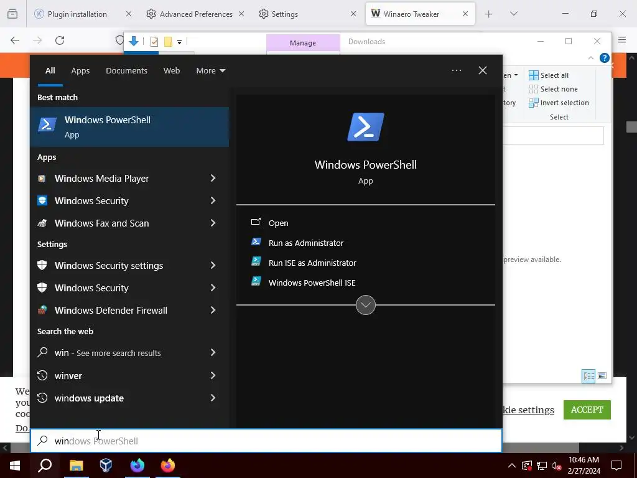Image resolution: width=637 pixels, height=478 pixels.
Task: Show hidden system tray icons
Action: (x=512, y=466)
